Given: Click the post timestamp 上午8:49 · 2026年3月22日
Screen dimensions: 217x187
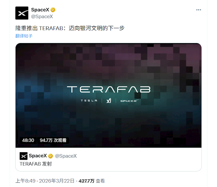Looking at the screenshot, I should [x=45, y=181].
